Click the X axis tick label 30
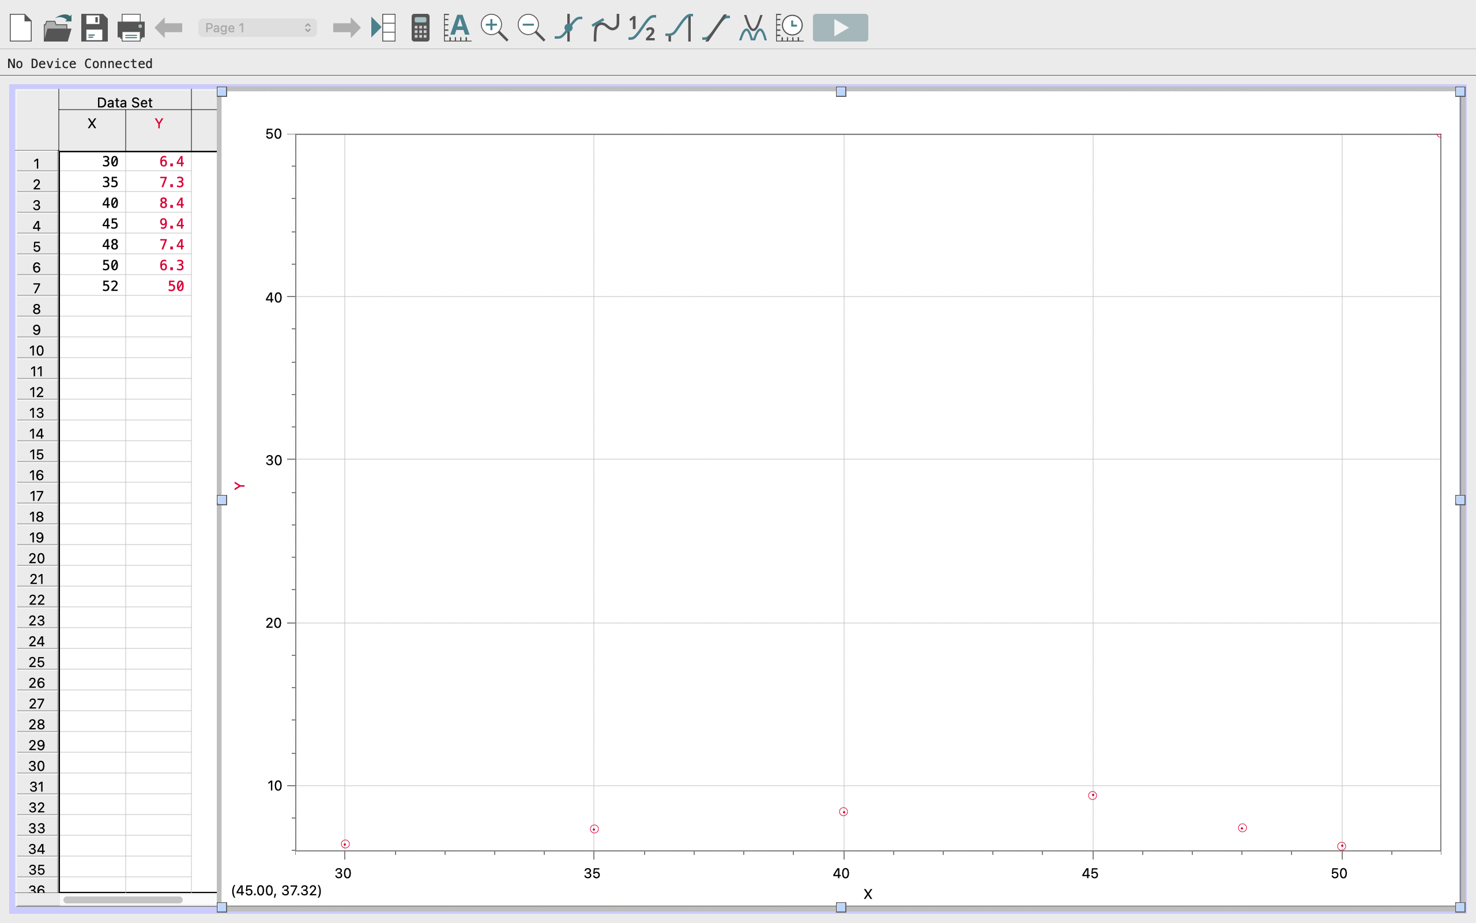1476x923 pixels. pos(344,873)
